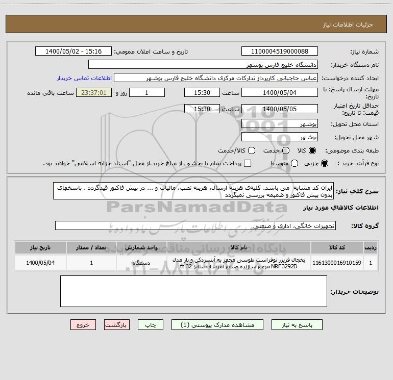
Task: Click need date cell 1400/05/04 in table
Action: [40, 263]
